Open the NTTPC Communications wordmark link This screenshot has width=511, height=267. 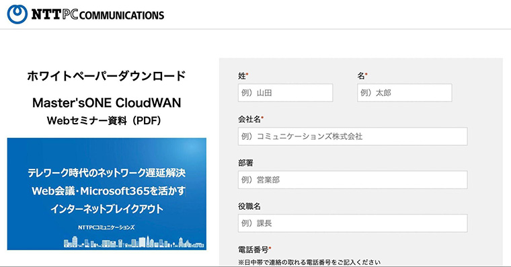pyautogui.click(x=97, y=15)
